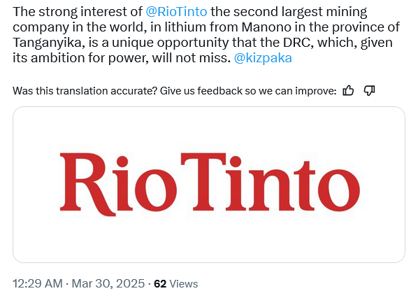The width and height of the screenshot is (418, 298).
Task: Click the word Tanganyika in tweet
Action: (48, 43)
